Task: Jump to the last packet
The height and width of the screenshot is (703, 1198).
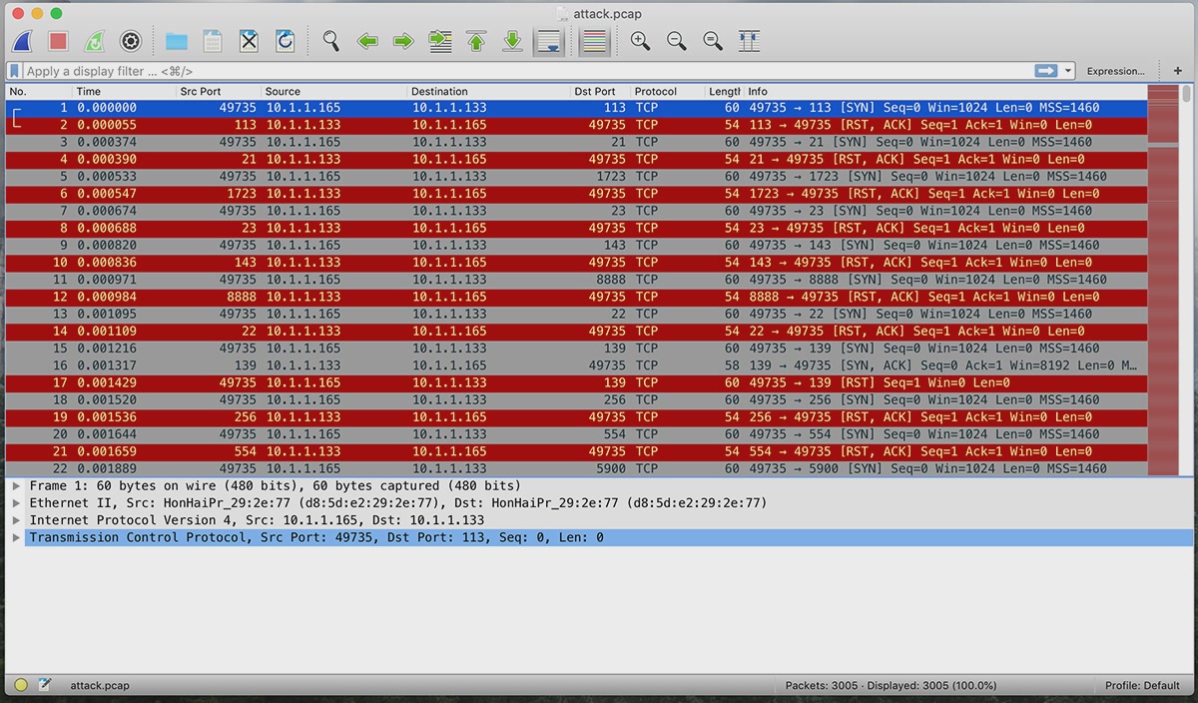Action: click(x=512, y=41)
